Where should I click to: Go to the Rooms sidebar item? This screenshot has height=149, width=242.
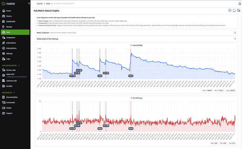[9, 16]
